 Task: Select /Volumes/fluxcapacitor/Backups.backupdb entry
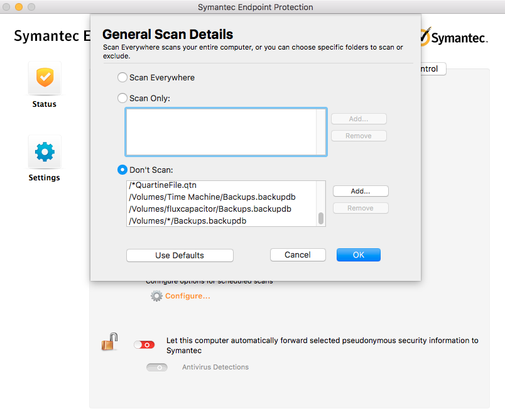coord(222,209)
